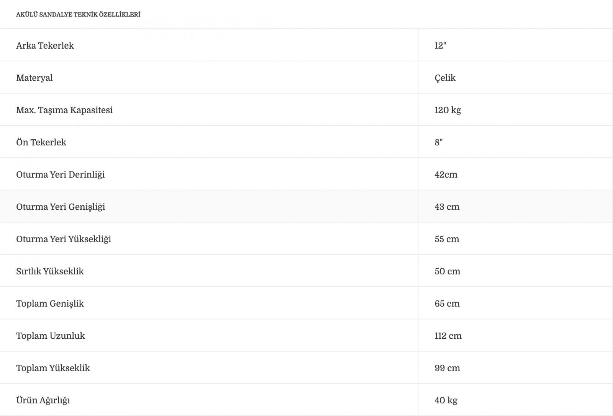Select Oturma Yeri Derinliği label
The image size is (613, 416).
click(x=60, y=175)
